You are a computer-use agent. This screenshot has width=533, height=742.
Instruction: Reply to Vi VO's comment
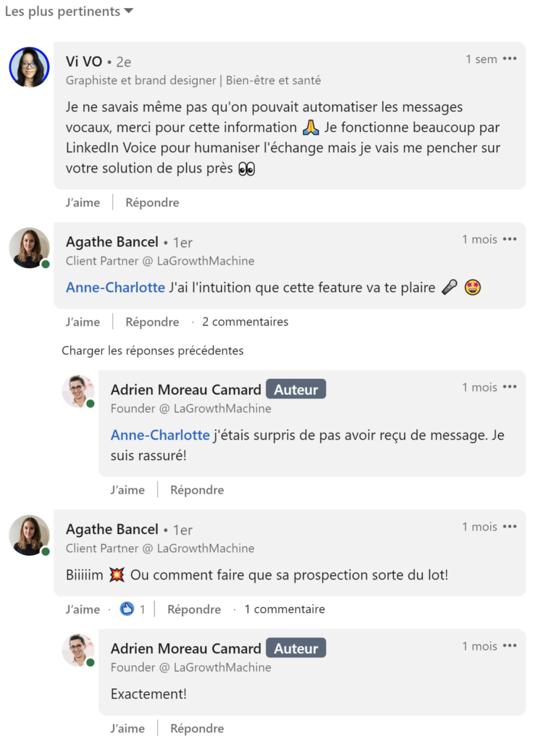152,203
